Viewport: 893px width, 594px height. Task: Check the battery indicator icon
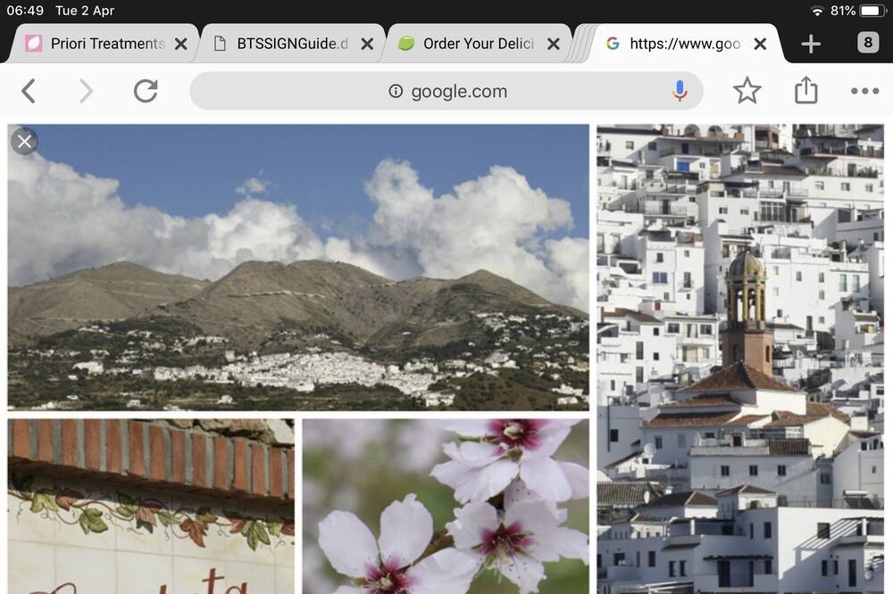coord(872,11)
